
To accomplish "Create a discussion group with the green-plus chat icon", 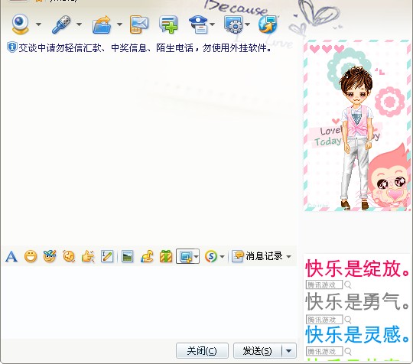I will (x=168, y=24).
